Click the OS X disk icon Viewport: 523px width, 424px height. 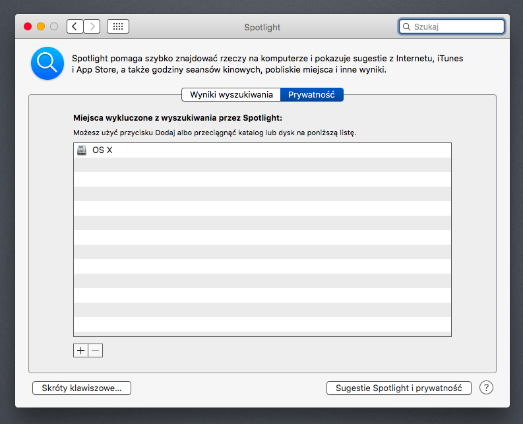tap(82, 150)
